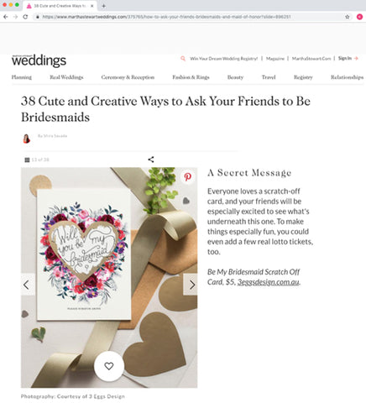
Task: Click the Magazine link in header
Action: point(275,59)
